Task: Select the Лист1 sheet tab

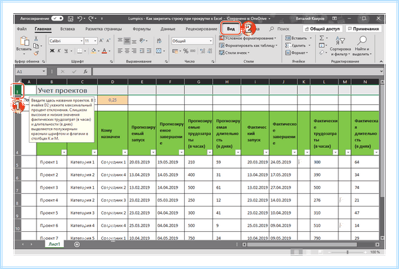Action: coord(55,244)
